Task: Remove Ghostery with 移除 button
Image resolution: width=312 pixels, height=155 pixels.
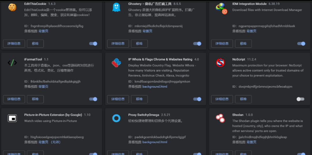Action: [x=139, y=44]
